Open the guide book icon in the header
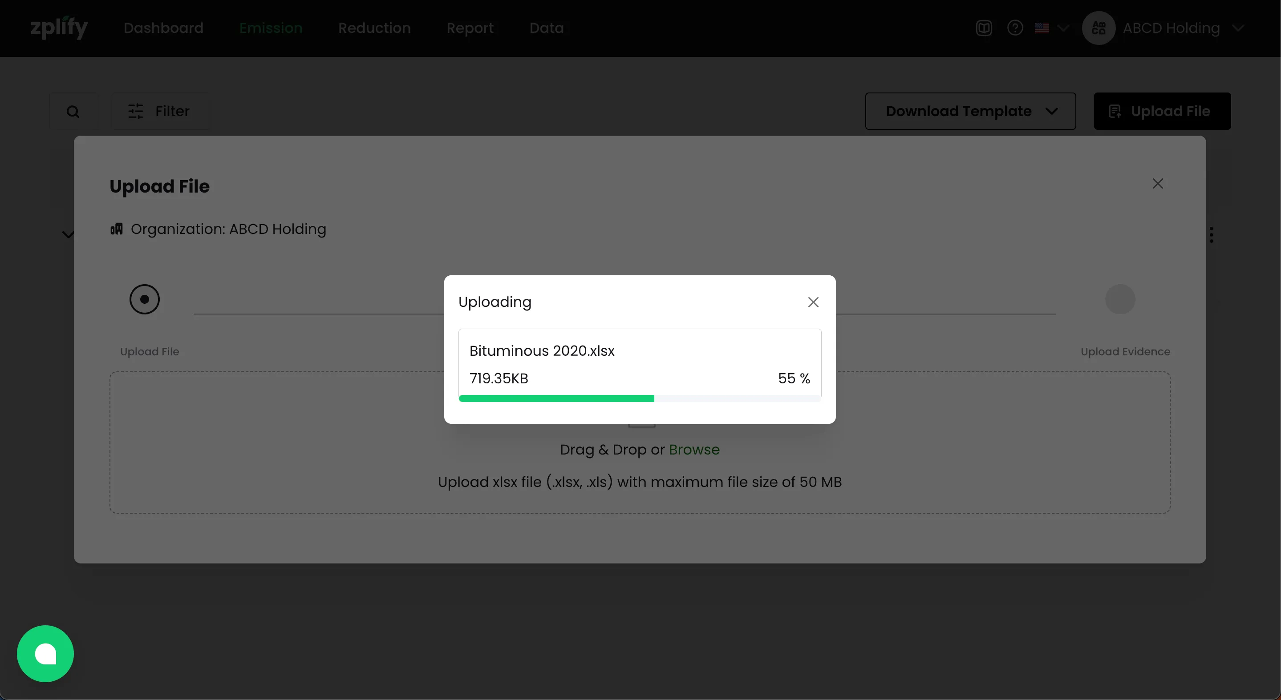This screenshot has width=1281, height=700. pyautogui.click(x=984, y=28)
